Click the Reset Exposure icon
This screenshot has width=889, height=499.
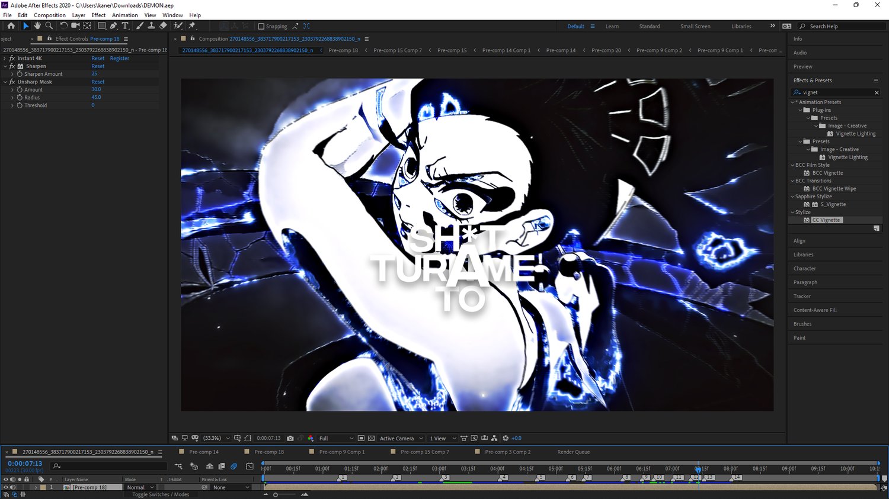(506, 439)
